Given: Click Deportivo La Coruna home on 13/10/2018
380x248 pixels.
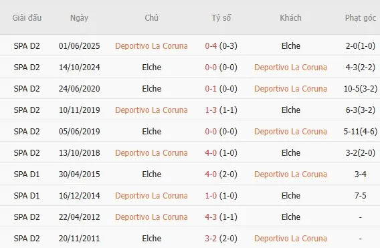Looking at the screenshot, I should 151,153.
